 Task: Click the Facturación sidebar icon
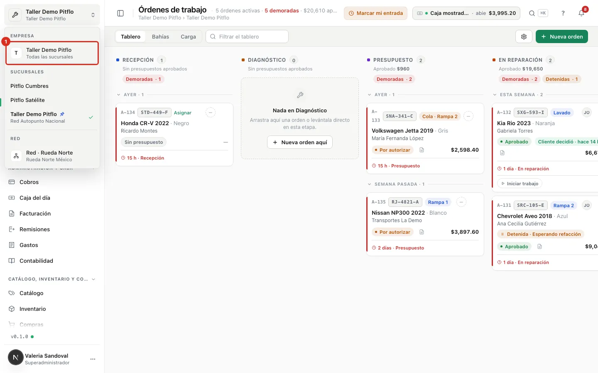click(x=12, y=213)
